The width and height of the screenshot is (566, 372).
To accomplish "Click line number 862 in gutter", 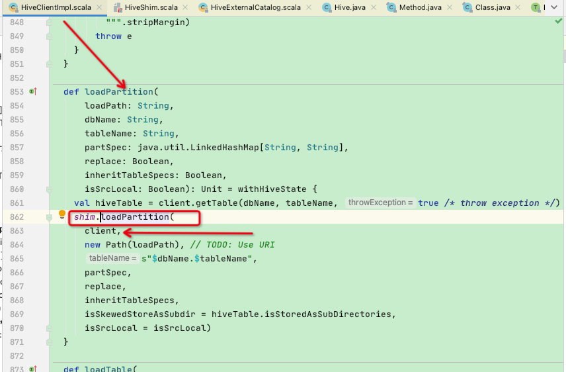I will point(17,217).
